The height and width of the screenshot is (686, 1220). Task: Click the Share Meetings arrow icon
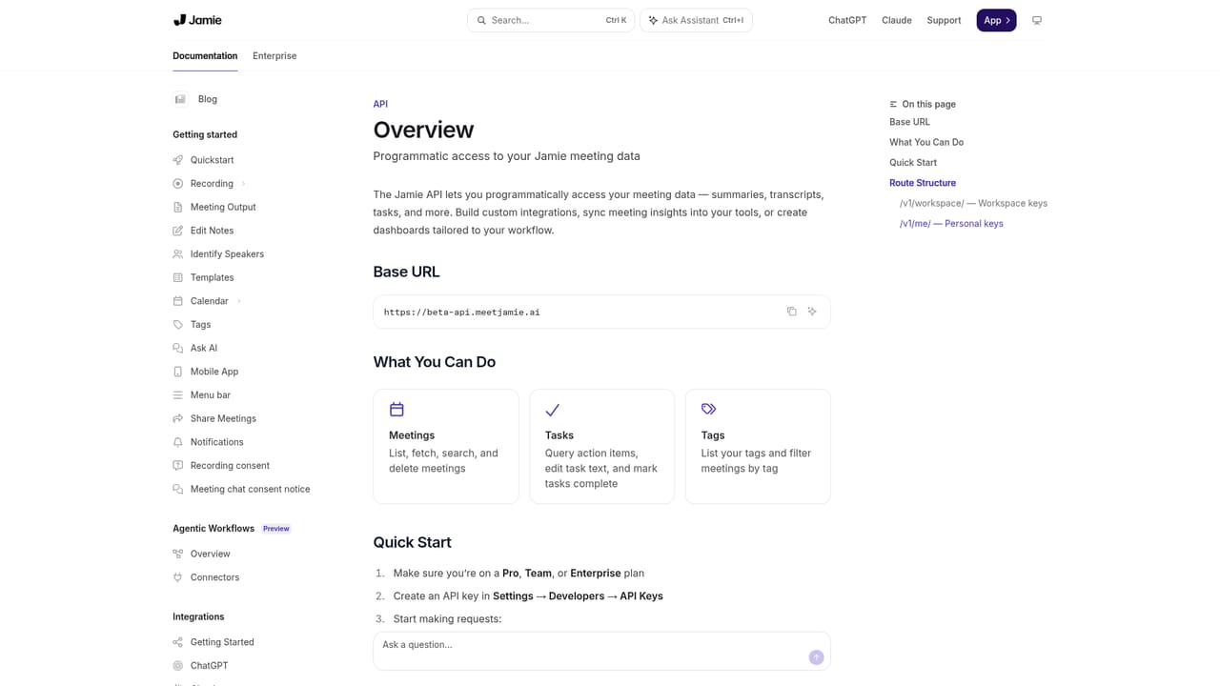[x=177, y=418]
